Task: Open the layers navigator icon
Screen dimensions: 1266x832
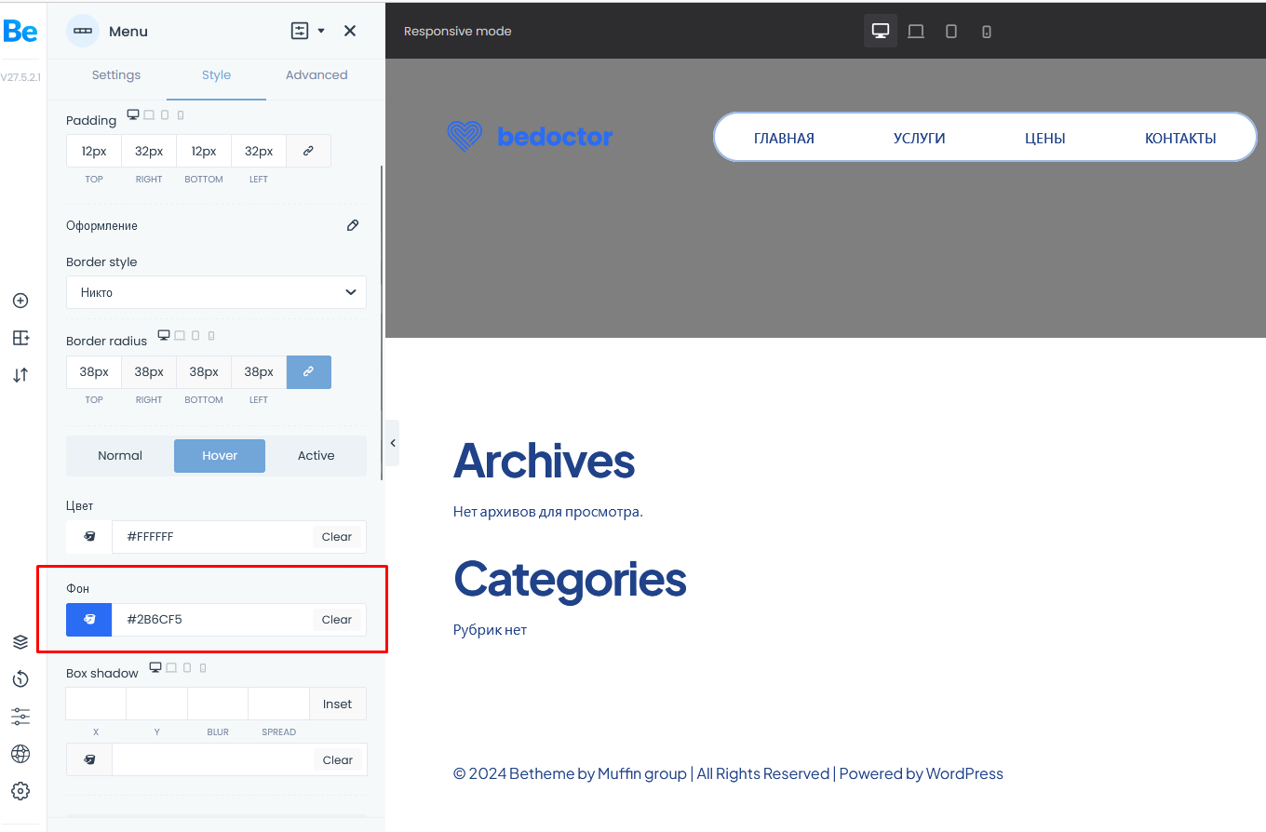Action: 20,642
